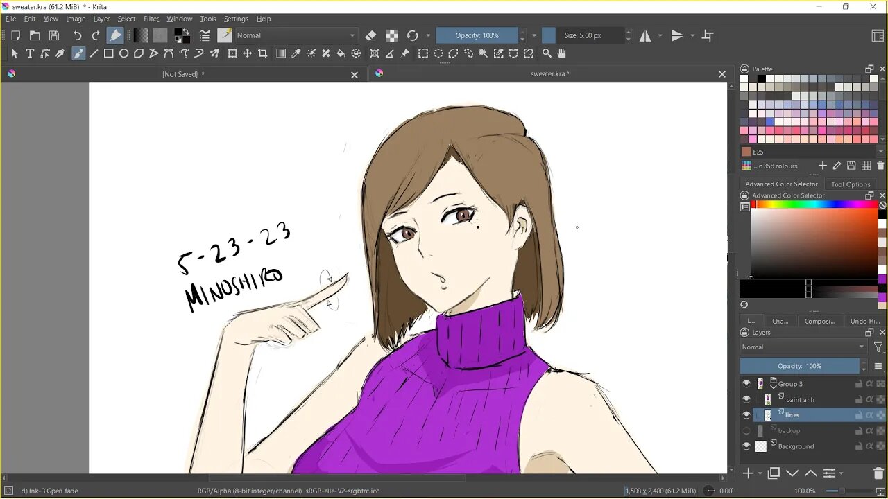Select the Calligraphy tool
The image size is (888, 499).
tap(60, 53)
